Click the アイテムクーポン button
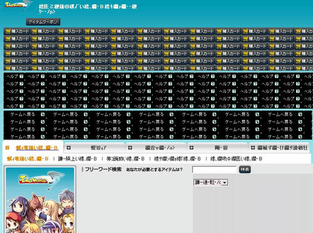This screenshot has height=233, width=313. pos(43,22)
